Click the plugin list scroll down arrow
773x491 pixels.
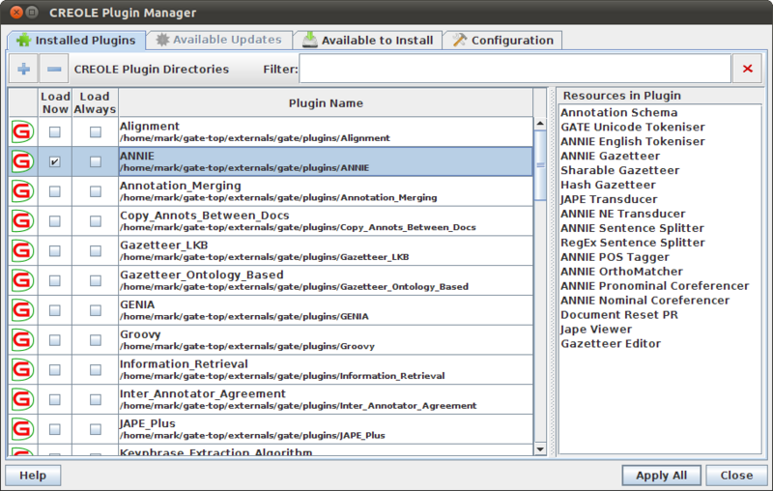(540, 449)
